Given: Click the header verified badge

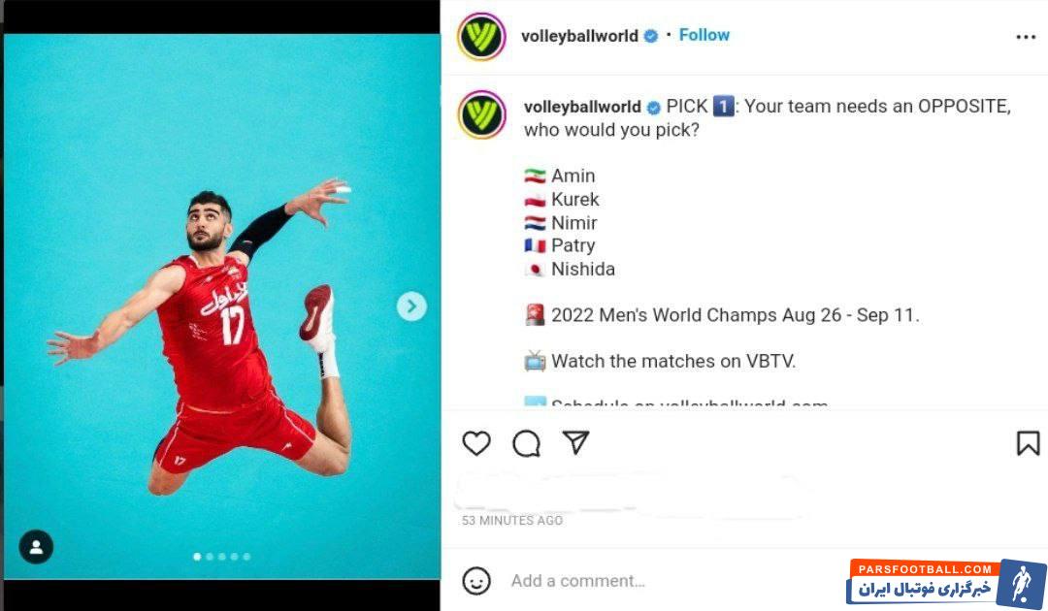Looking at the screenshot, I should pyautogui.click(x=650, y=36).
